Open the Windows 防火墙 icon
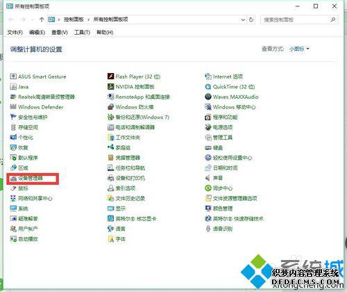The height and width of the screenshot is (292, 347). click(111, 107)
